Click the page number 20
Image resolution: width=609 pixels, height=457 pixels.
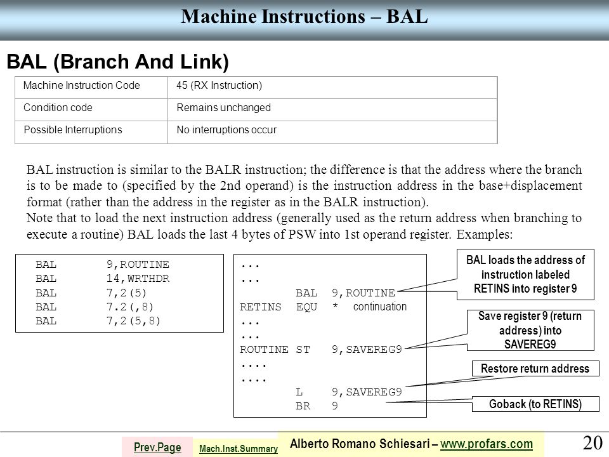tap(593, 442)
